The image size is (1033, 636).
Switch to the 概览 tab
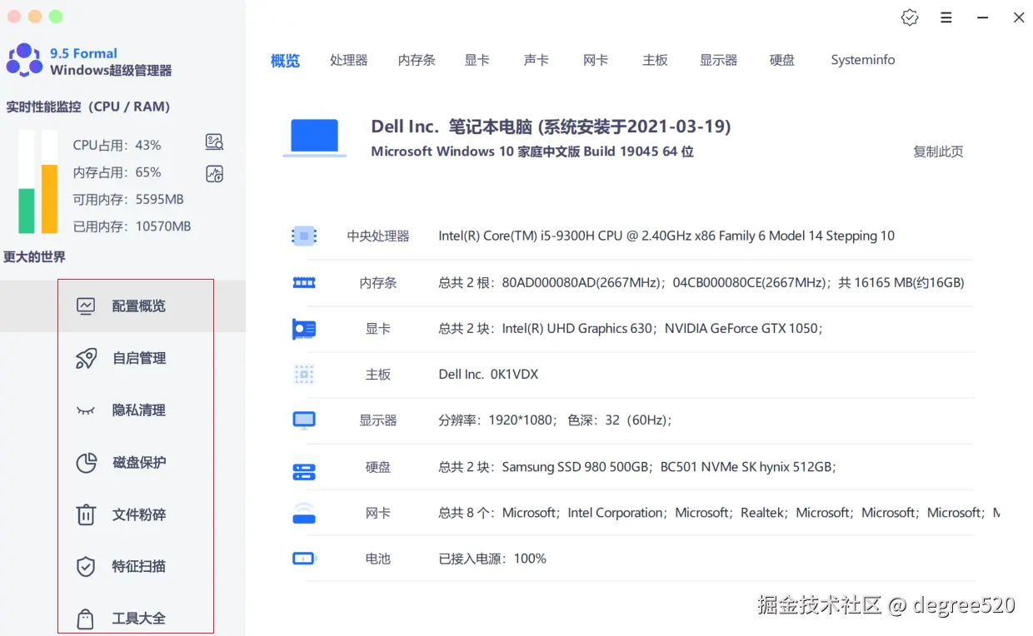(x=285, y=61)
